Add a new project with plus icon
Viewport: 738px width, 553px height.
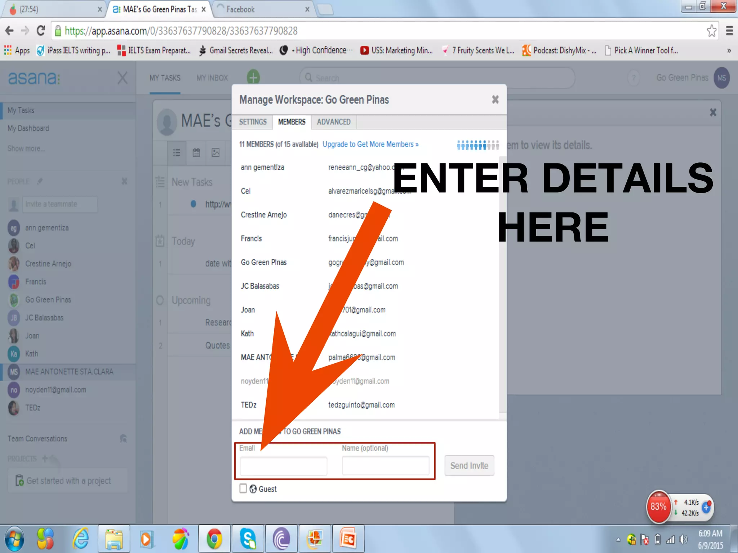tap(45, 458)
